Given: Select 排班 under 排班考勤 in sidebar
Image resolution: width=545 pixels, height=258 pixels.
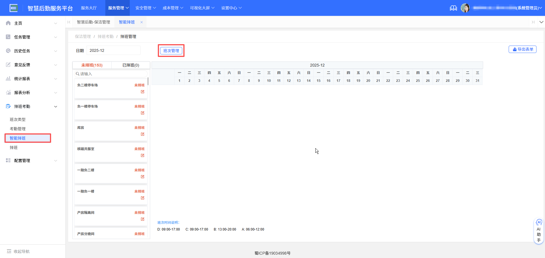Looking at the screenshot, I should click(14, 147).
